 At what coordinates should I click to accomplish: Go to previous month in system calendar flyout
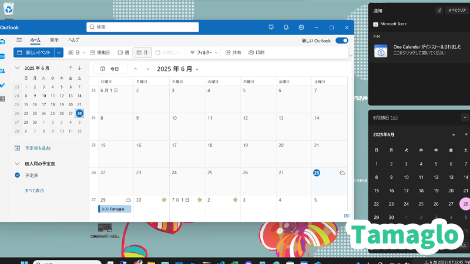[454, 135]
